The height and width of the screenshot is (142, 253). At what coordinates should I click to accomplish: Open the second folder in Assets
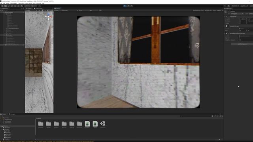pyautogui.click(x=48, y=123)
